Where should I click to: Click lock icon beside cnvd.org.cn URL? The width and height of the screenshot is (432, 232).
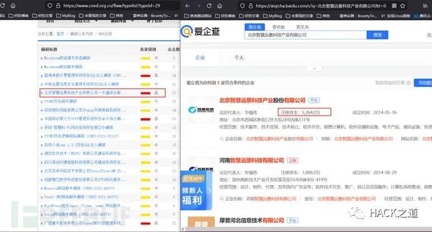point(58,6)
